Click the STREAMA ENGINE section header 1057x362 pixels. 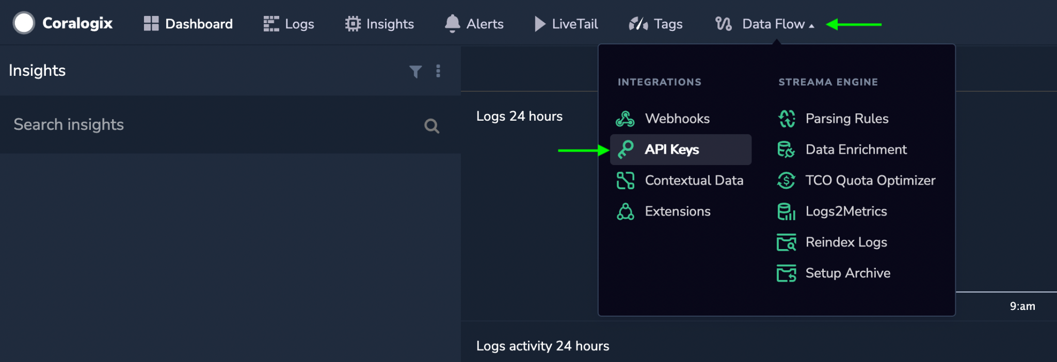[828, 82]
